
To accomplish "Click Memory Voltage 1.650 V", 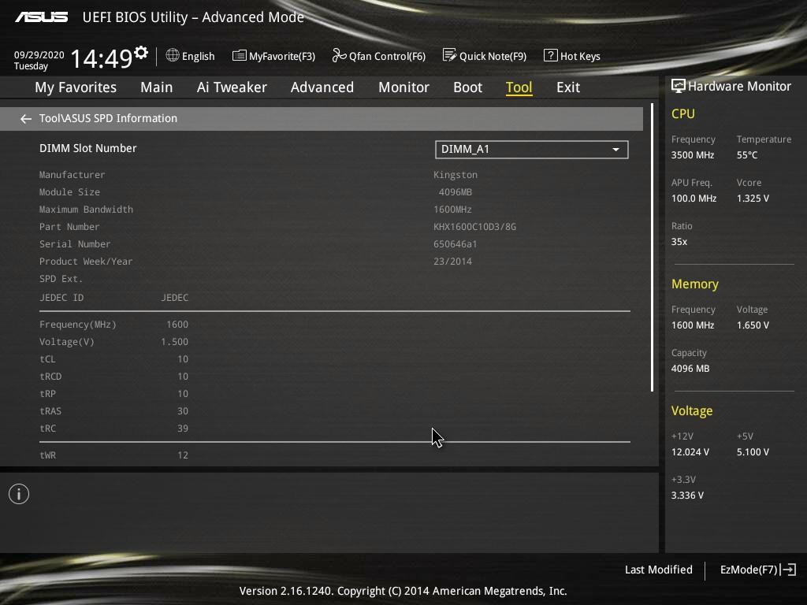I will point(753,325).
